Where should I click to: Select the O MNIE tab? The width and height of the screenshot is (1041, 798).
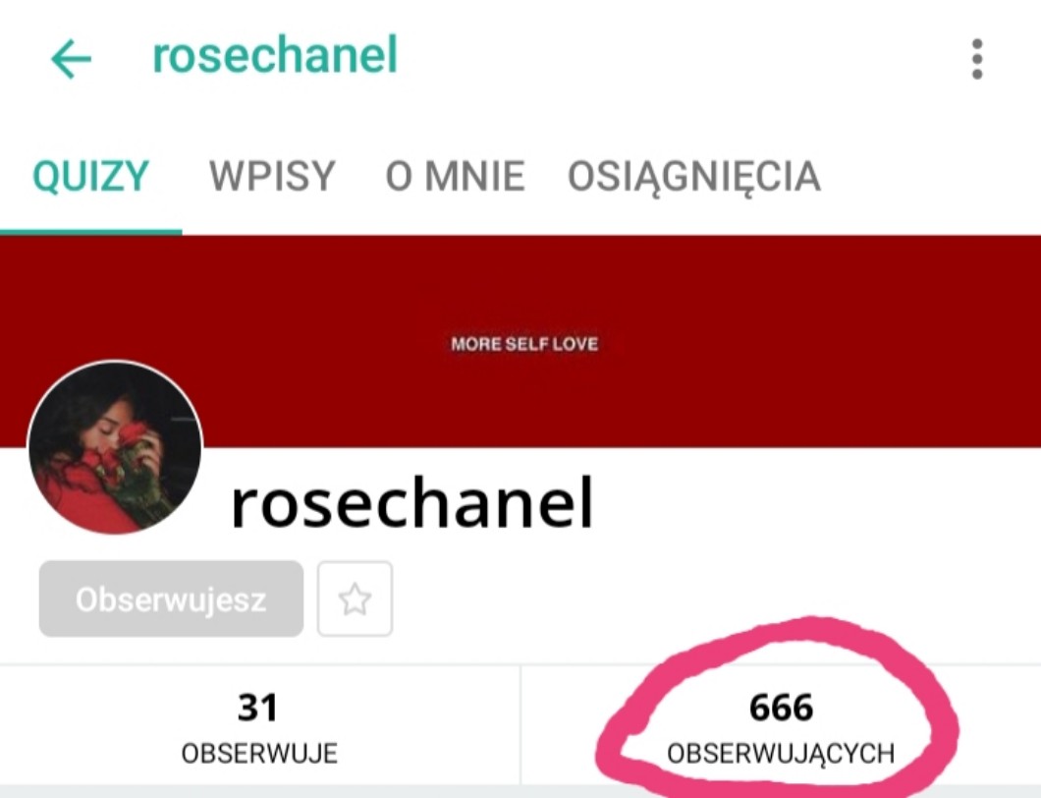click(x=456, y=176)
